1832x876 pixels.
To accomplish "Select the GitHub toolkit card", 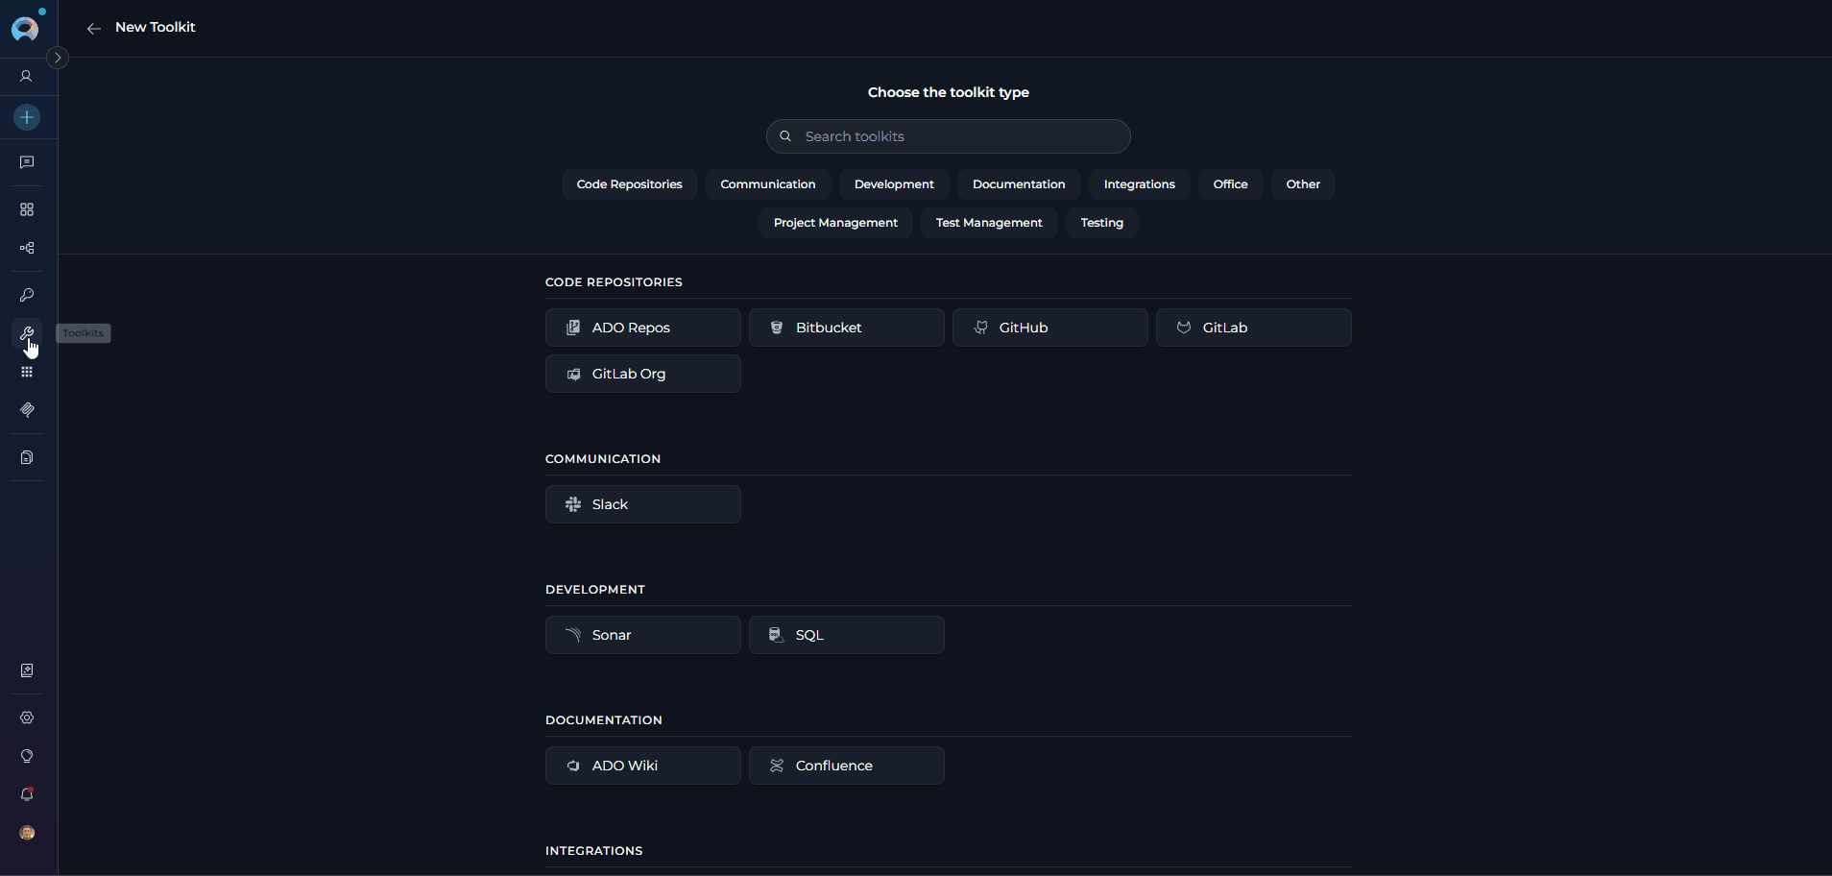I will coord(1049,327).
